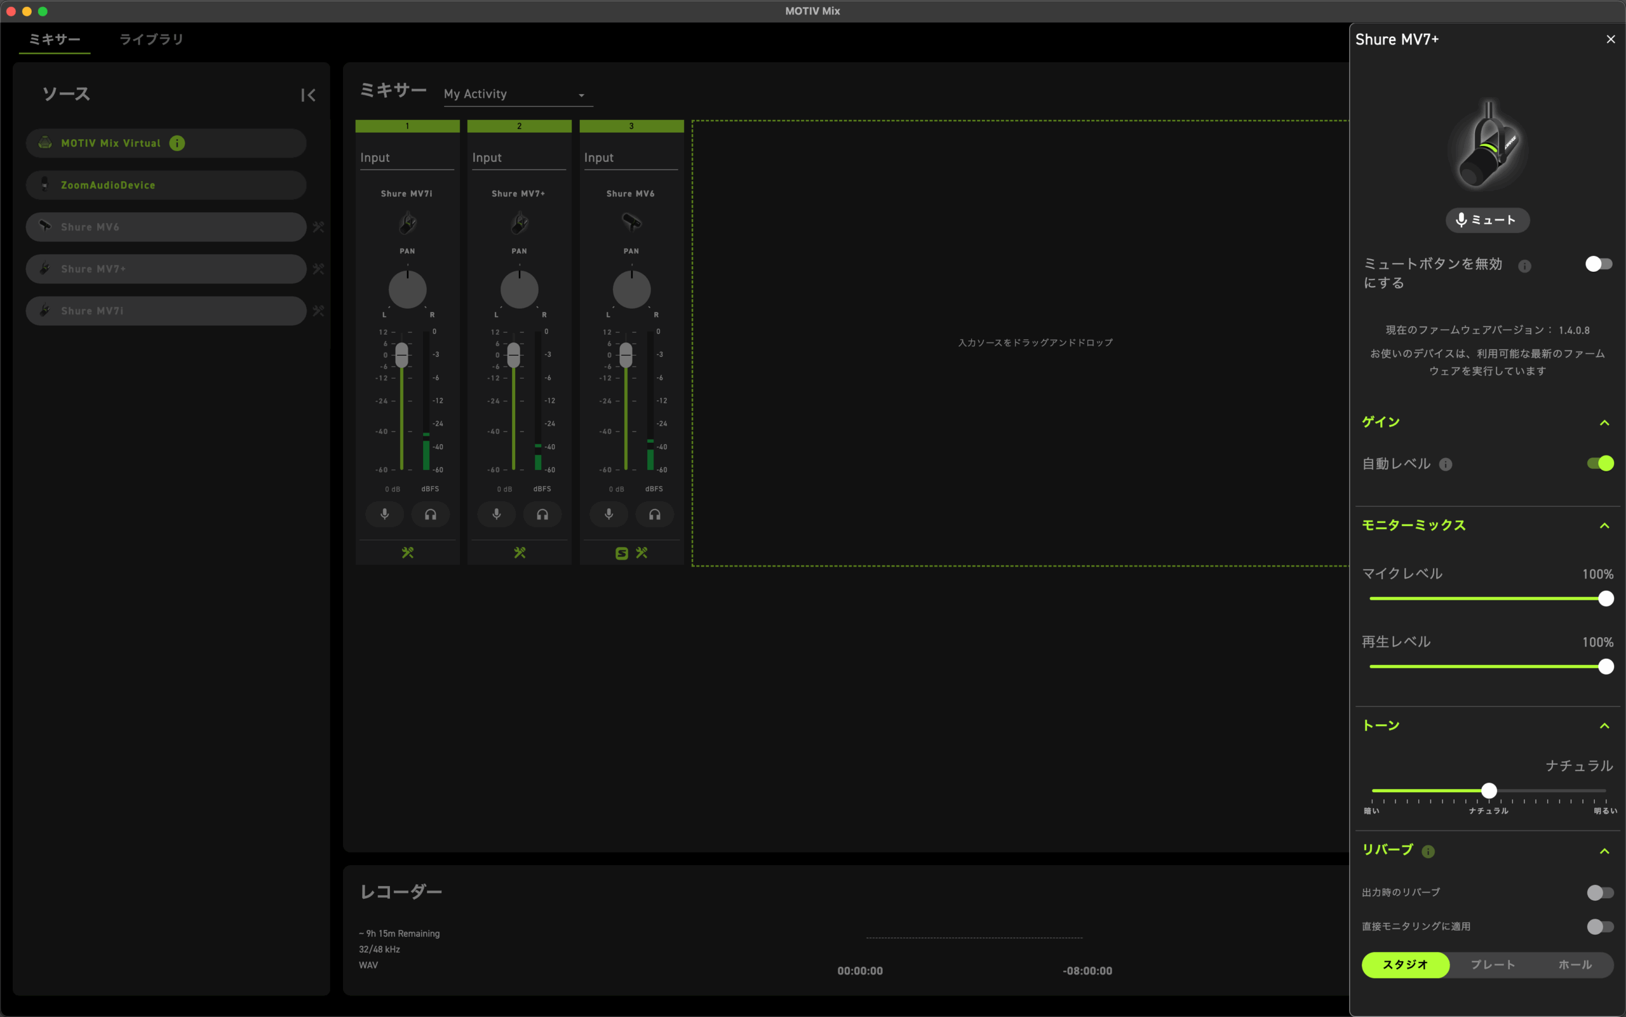Image resolution: width=1626 pixels, height=1017 pixels.
Task: Open channel settings wrench on the Shure MV7i strip
Action: click(x=407, y=552)
